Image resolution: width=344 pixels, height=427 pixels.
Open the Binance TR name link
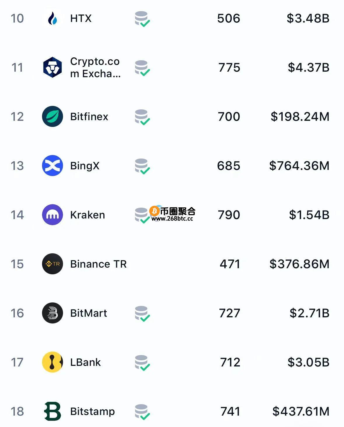pos(99,264)
